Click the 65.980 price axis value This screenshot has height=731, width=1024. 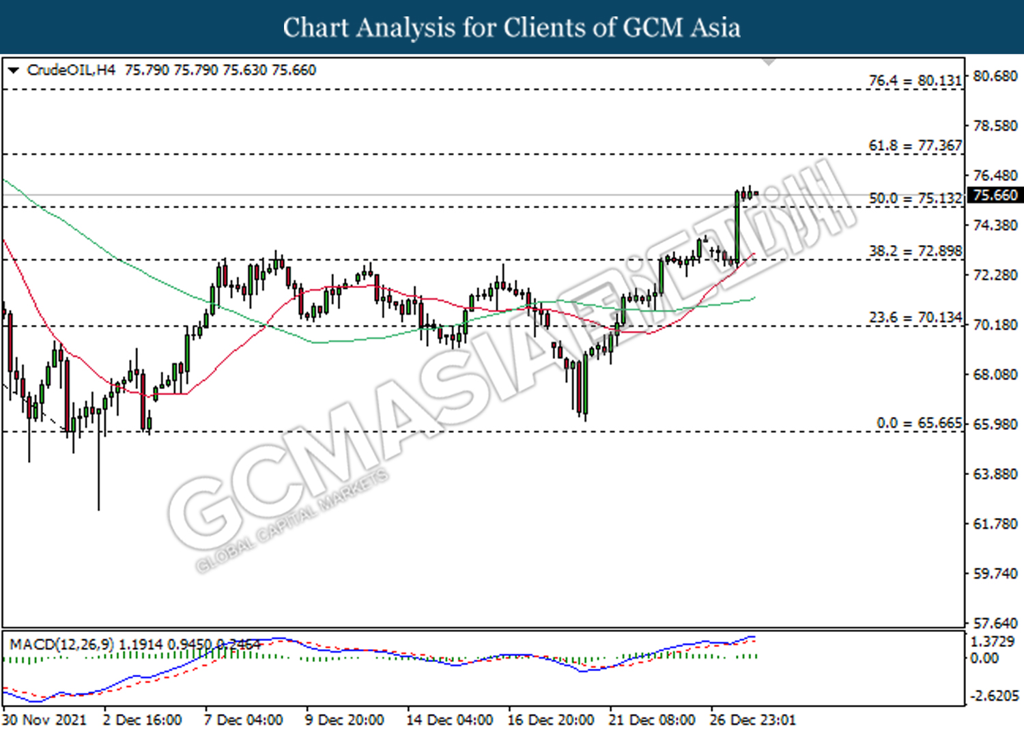coord(995,425)
